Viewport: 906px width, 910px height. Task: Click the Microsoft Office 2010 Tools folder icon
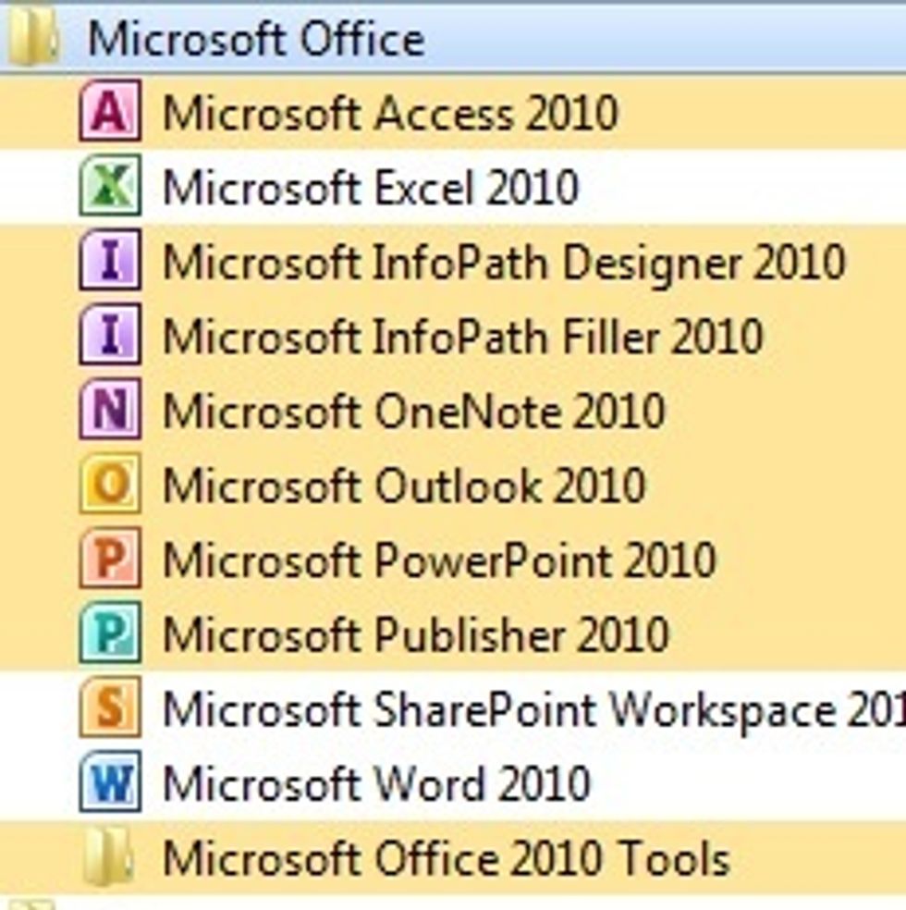[x=110, y=859]
